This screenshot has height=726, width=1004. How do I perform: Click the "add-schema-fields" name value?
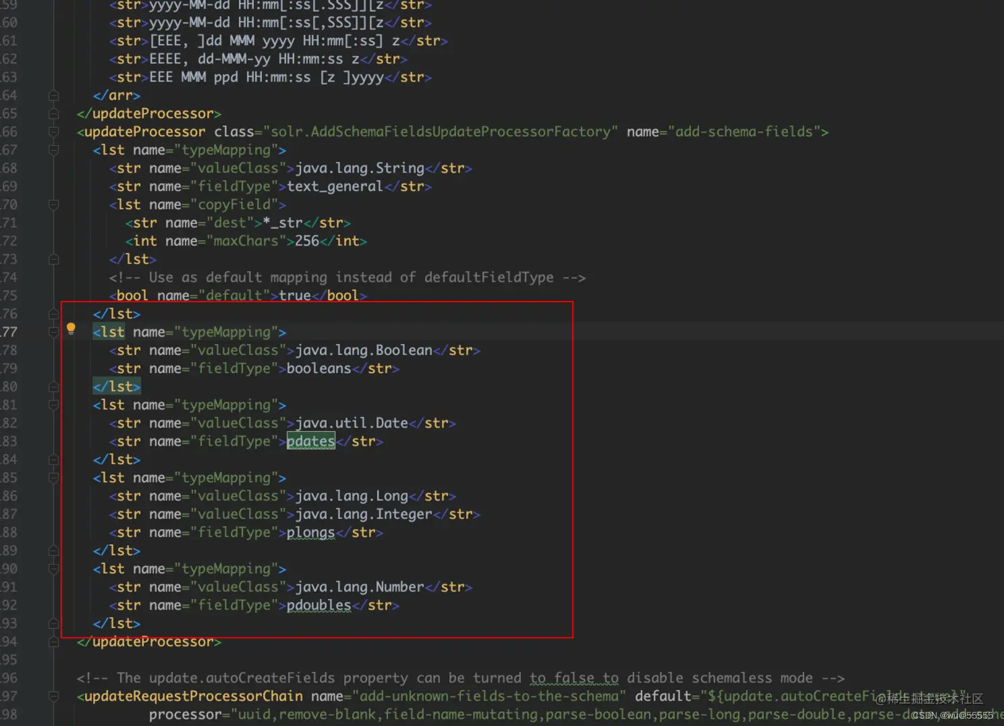744,132
